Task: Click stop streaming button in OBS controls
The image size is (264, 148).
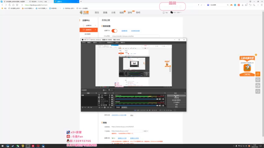Action: (x=177, y=96)
